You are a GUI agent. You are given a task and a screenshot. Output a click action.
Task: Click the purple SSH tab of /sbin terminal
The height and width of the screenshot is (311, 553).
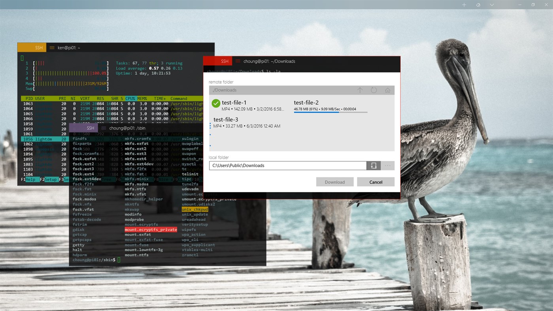click(x=84, y=128)
